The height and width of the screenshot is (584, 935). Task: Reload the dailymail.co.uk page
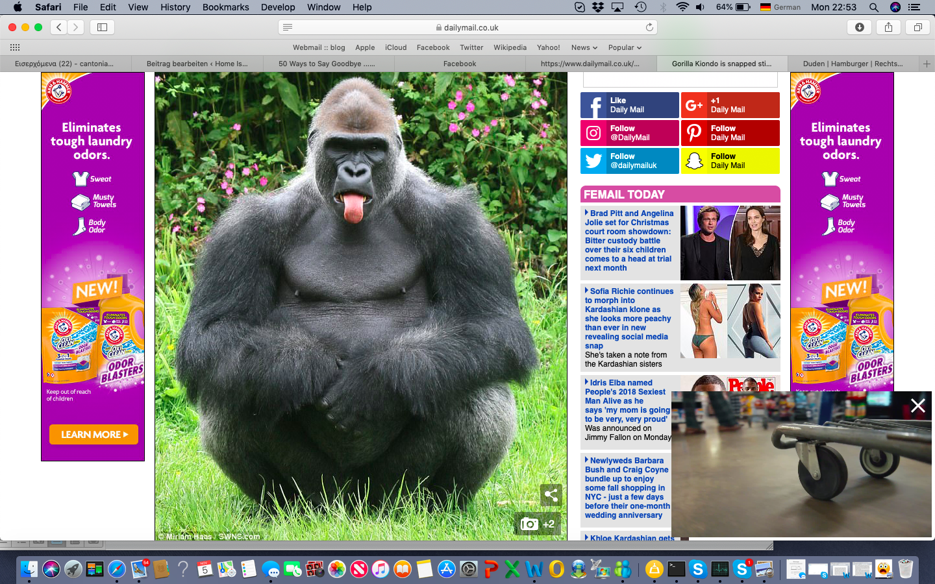pyautogui.click(x=649, y=27)
